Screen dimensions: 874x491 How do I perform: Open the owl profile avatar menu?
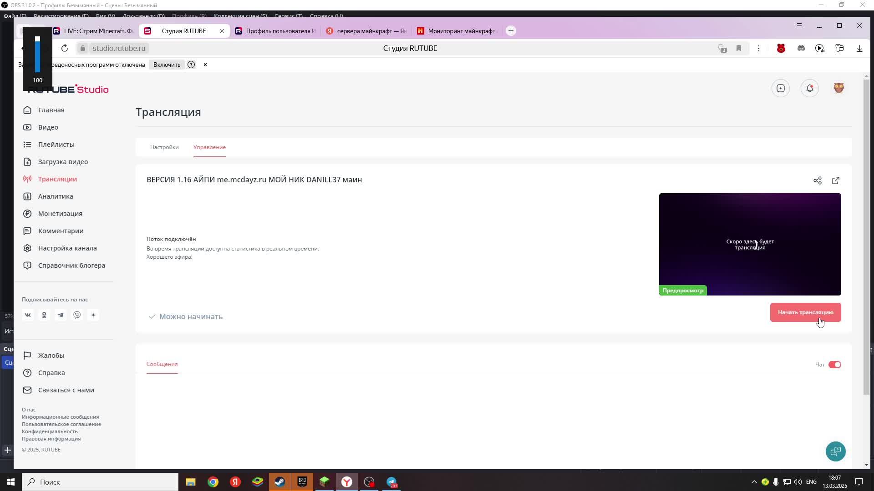click(x=838, y=88)
